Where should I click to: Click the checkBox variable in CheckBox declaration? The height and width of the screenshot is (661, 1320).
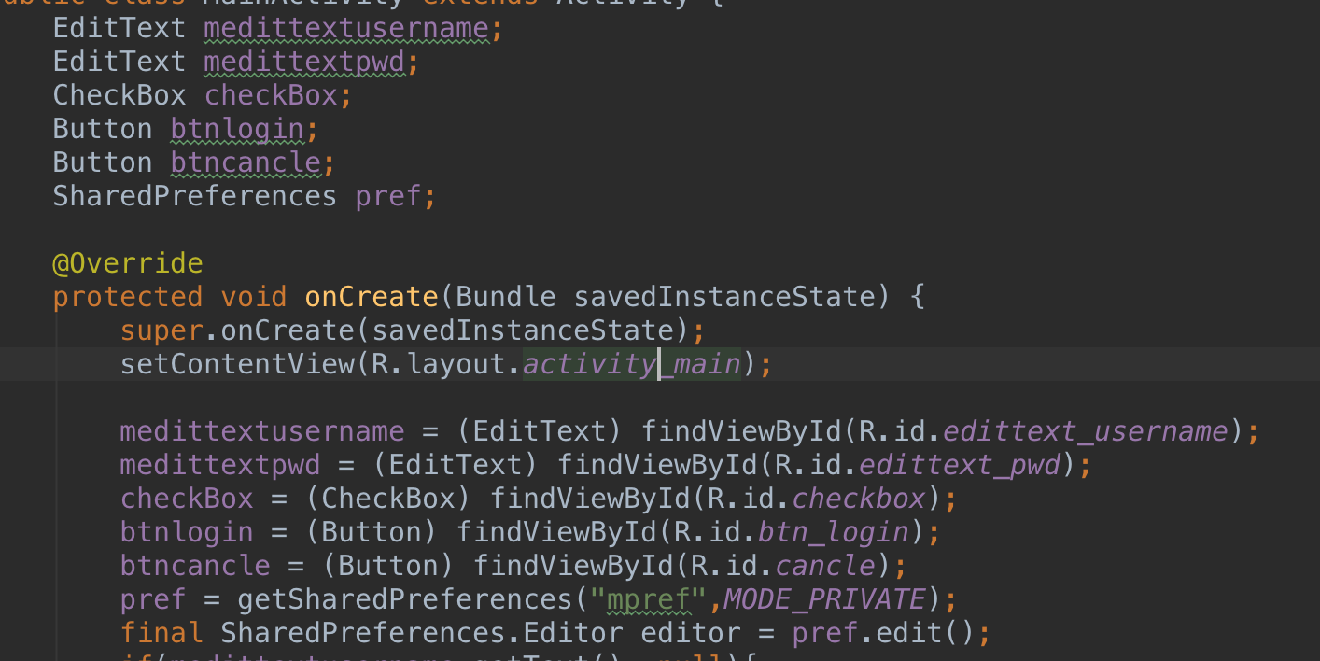click(271, 95)
